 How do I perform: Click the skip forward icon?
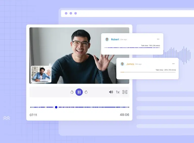coord(86,92)
